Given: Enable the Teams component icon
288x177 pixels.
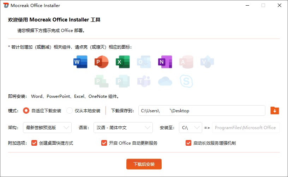Looking at the screenshot, I should coord(144,81).
